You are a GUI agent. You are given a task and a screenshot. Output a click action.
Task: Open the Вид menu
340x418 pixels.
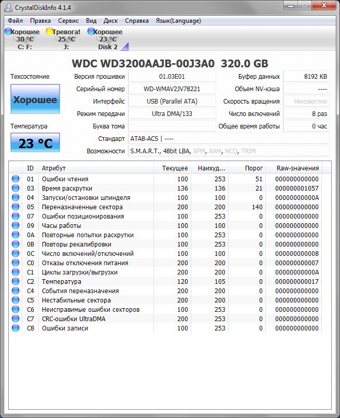(91, 21)
